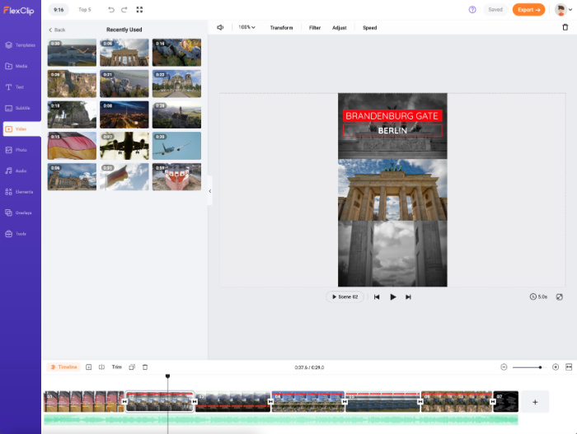Image resolution: width=577 pixels, height=434 pixels.
Task: Click the help question mark icon
Action: click(x=472, y=10)
